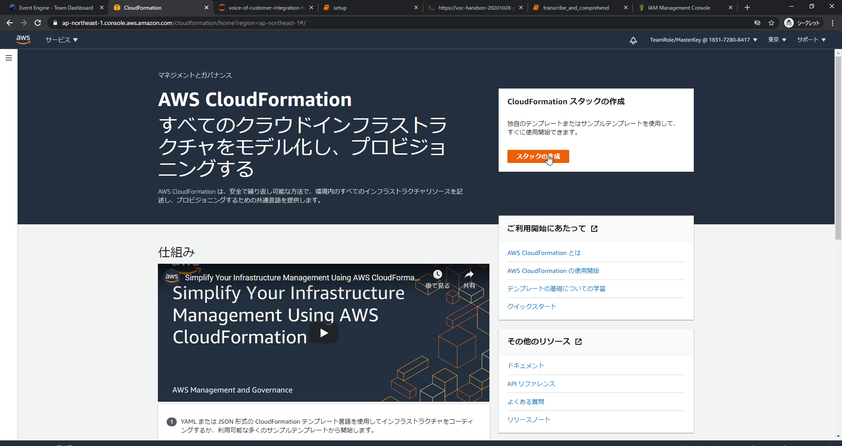
Task: Close the voice-of-customer-integration tab
Action: pyautogui.click(x=311, y=7)
